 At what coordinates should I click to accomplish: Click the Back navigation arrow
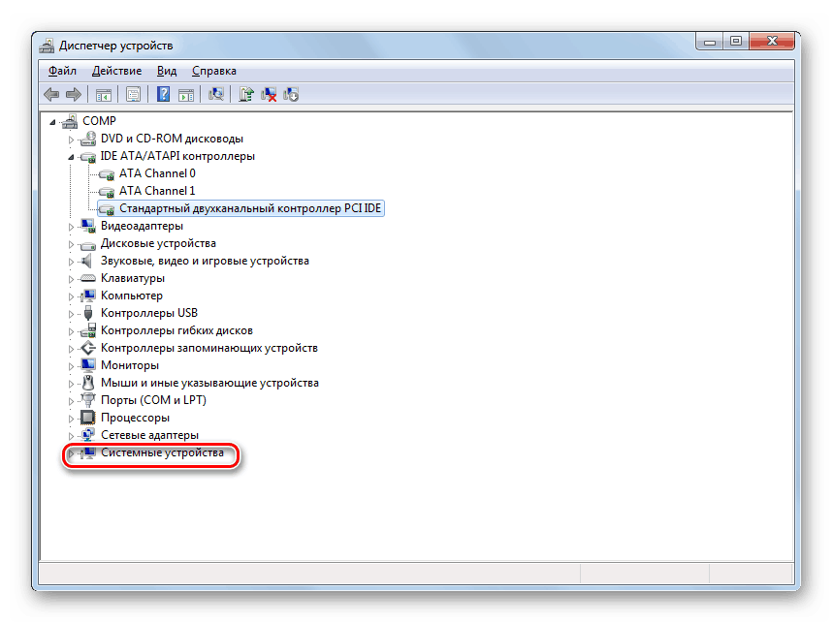click(x=50, y=94)
